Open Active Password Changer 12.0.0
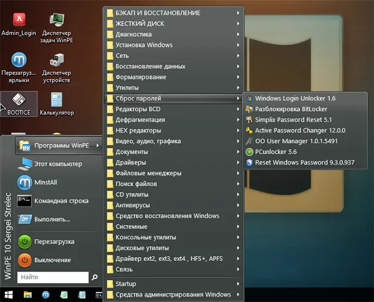The height and width of the screenshot is (302, 374). tap(300, 130)
